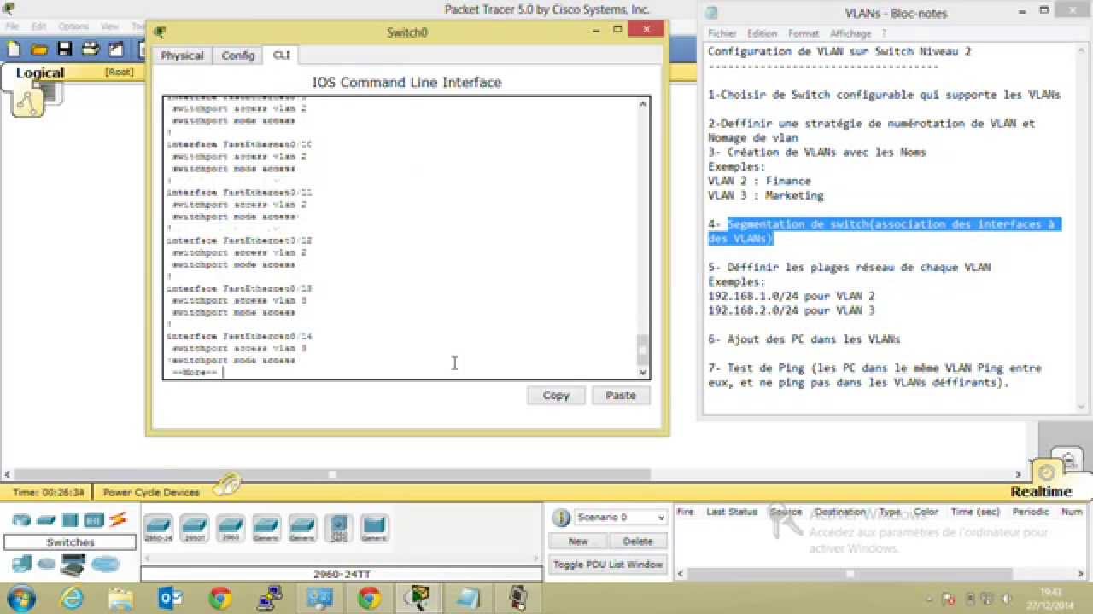Click the Copy button in CLI

[556, 395]
